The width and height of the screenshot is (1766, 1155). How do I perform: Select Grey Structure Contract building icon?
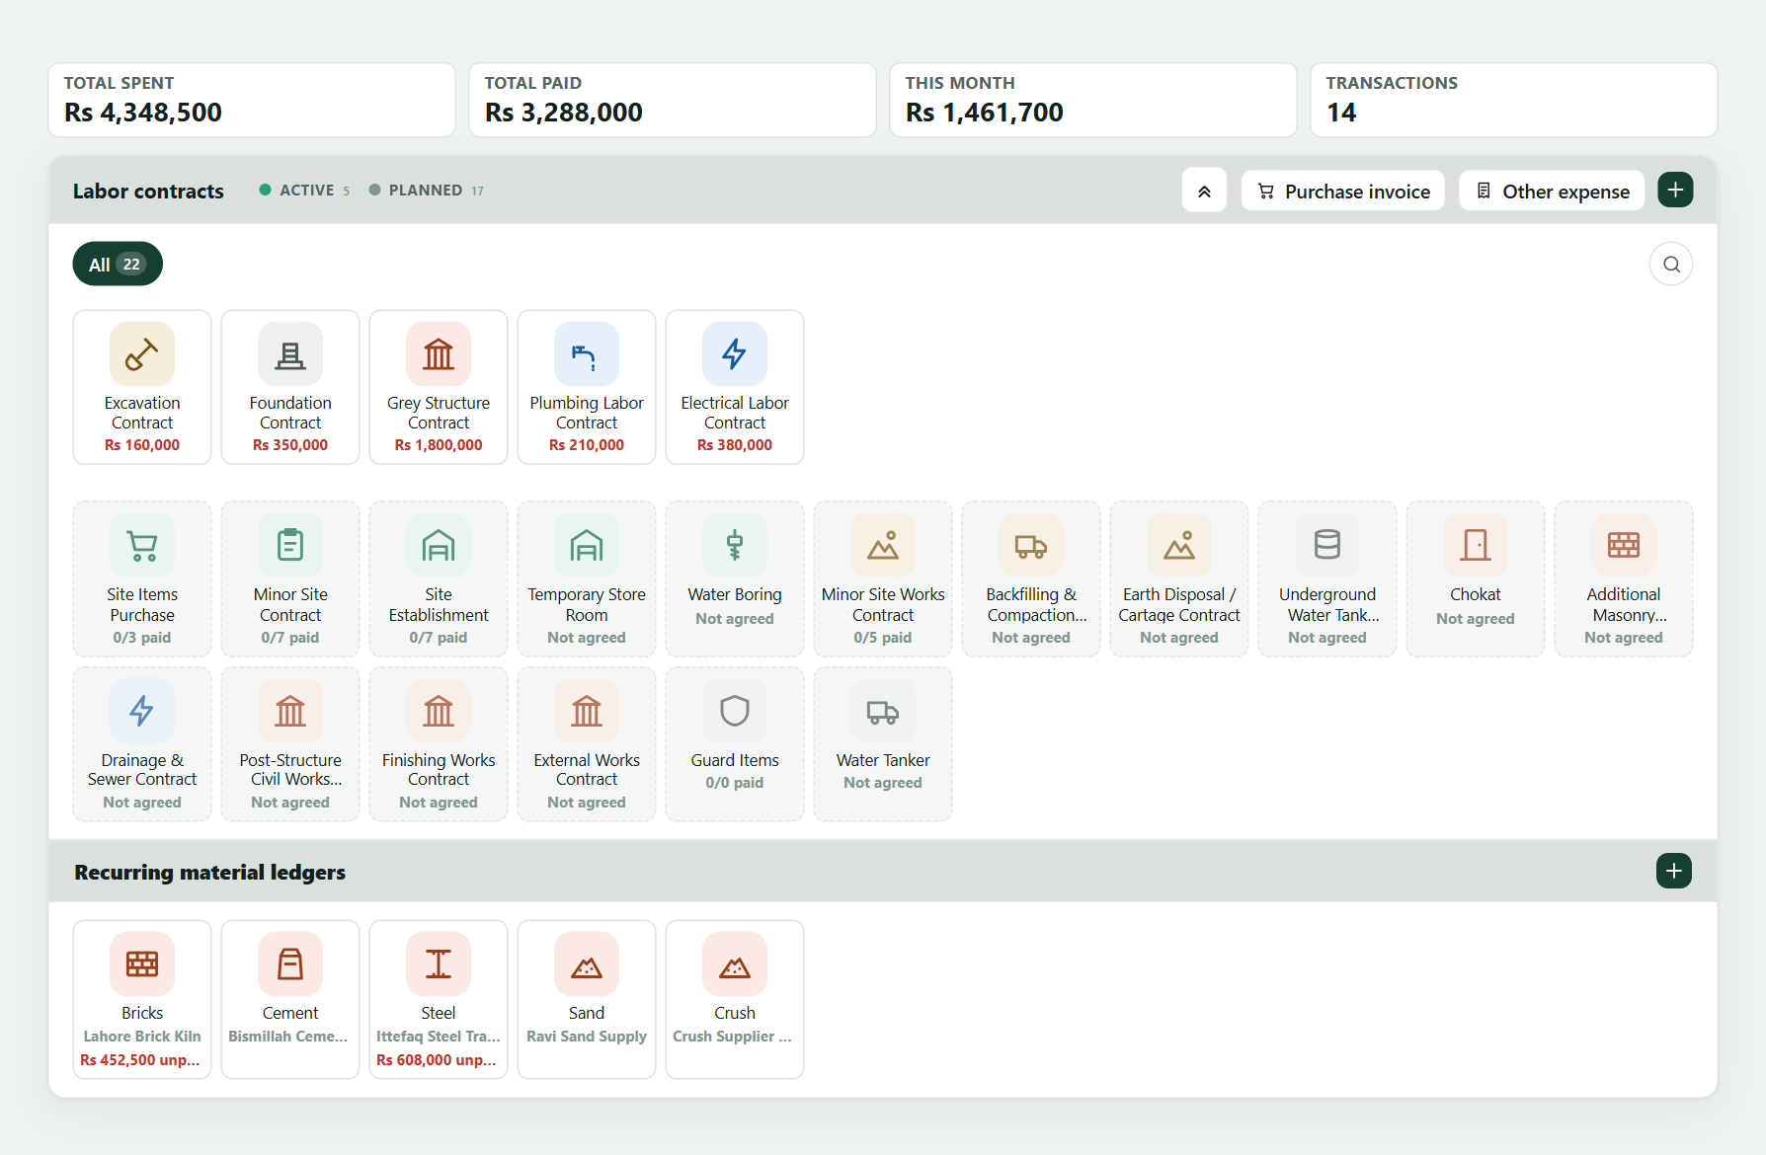(439, 354)
